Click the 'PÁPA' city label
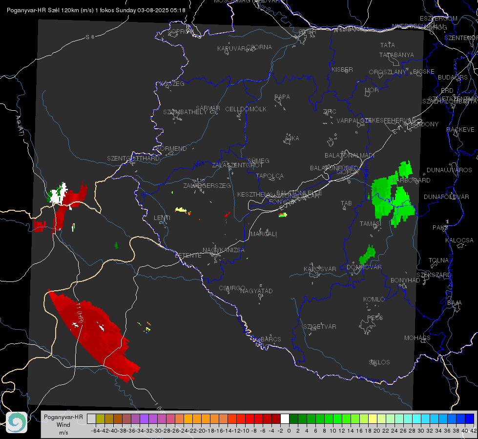The width and height of the screenshot is (478, 439). tap(282, 97)
